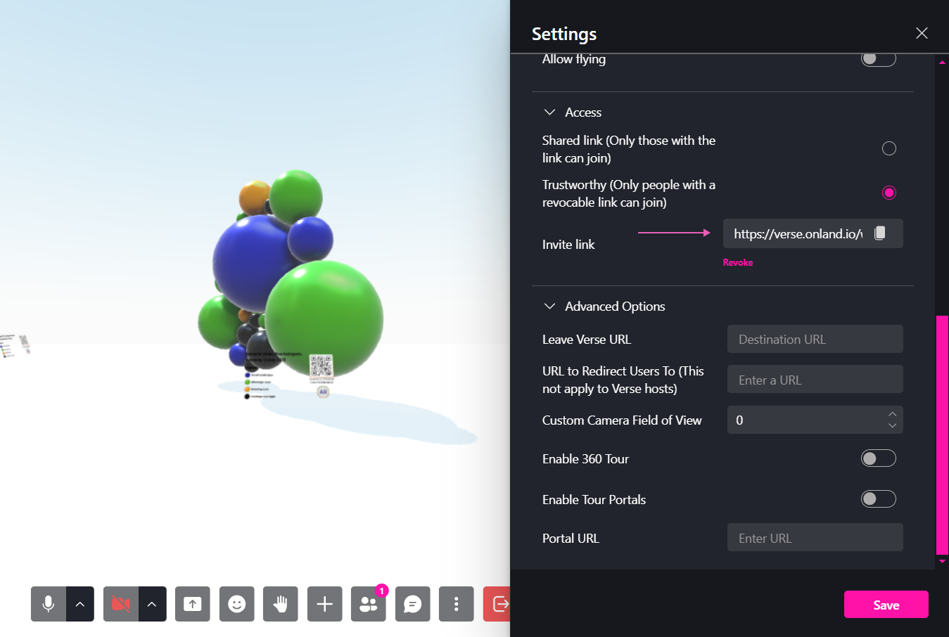Image resolution: width=949 pixels, height=637 pixels.
Task: Open the more options menu
Action: pyautogui.click(x=456, y=604)
